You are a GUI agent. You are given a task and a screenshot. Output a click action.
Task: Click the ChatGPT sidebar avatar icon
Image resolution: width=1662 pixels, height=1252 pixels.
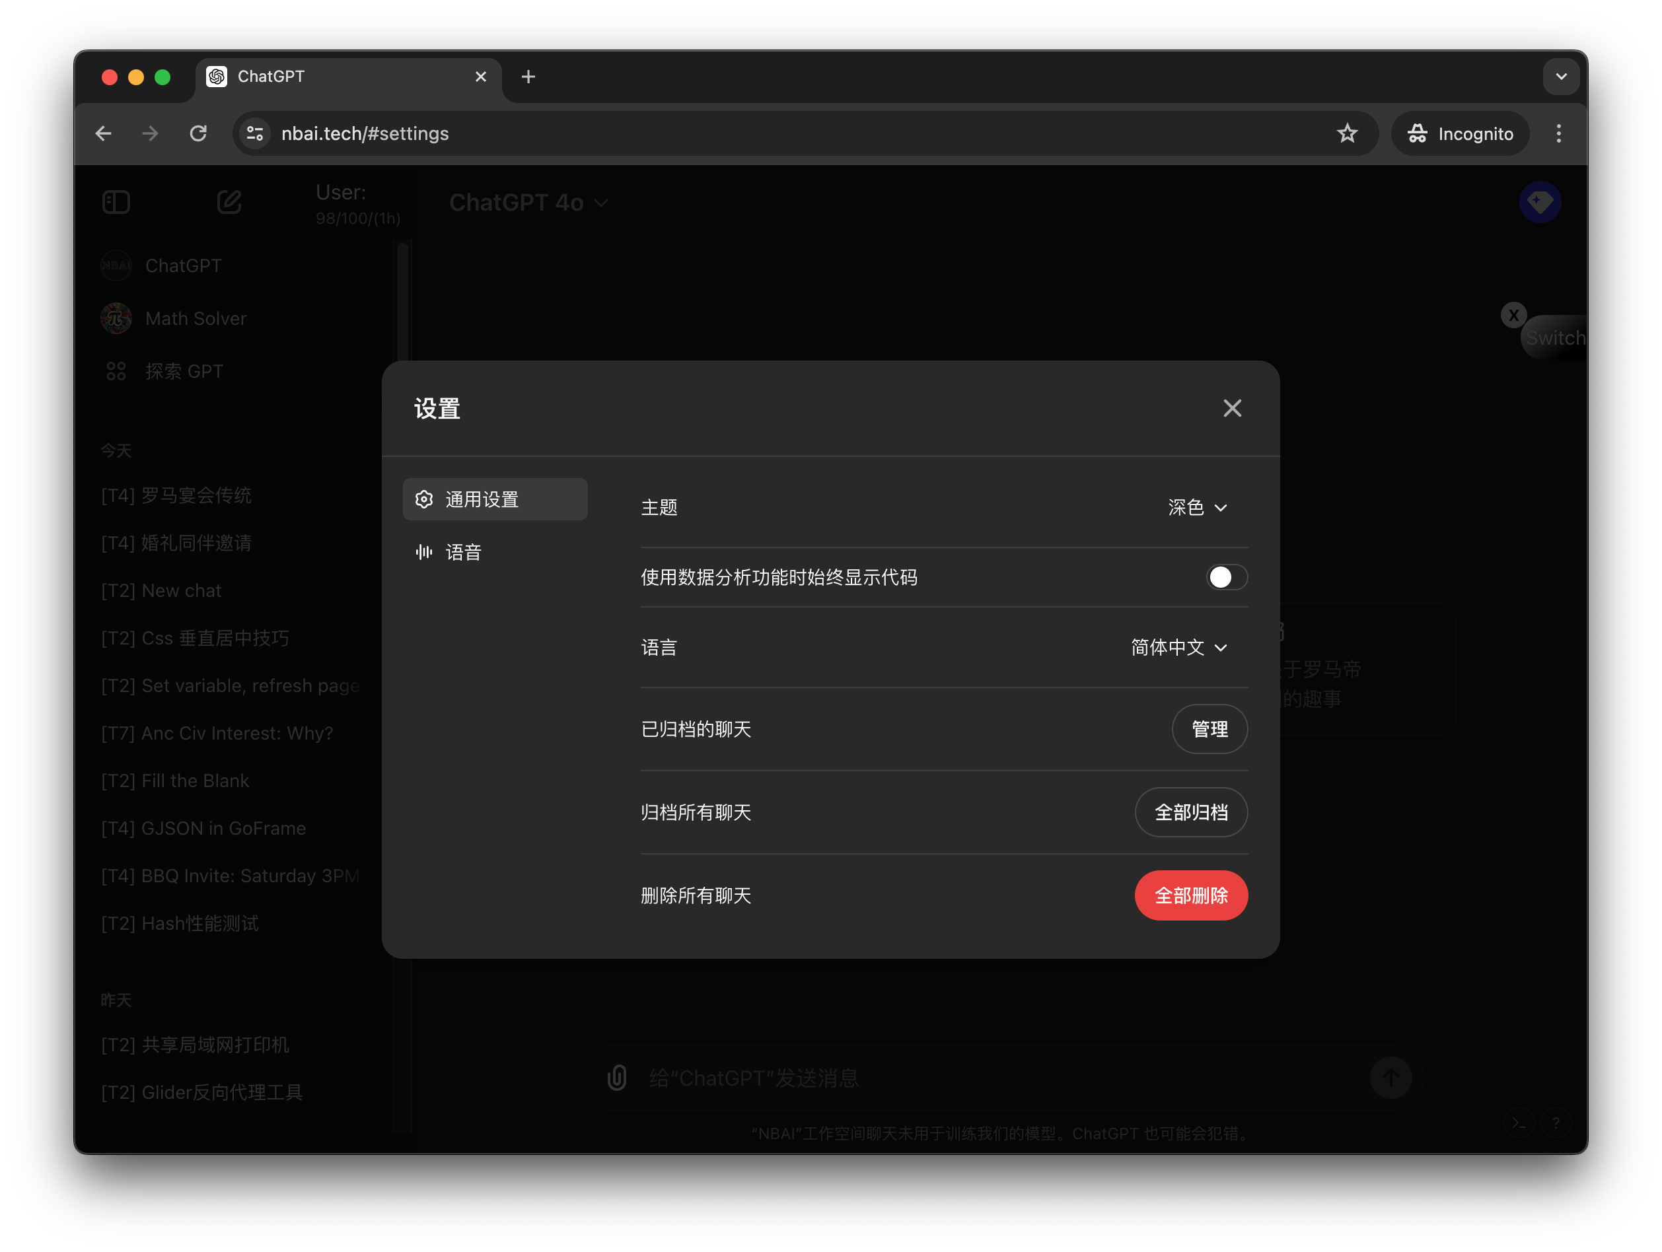116,266
